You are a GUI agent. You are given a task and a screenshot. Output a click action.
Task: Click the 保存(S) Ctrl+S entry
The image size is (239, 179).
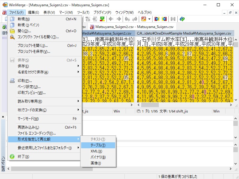[45, 60]
